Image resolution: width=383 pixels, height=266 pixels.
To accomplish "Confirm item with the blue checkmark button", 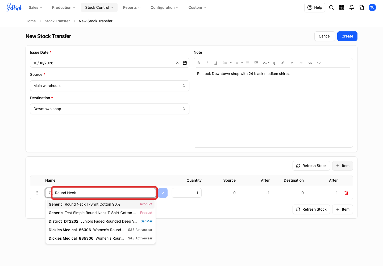I will tap(163, 193).
